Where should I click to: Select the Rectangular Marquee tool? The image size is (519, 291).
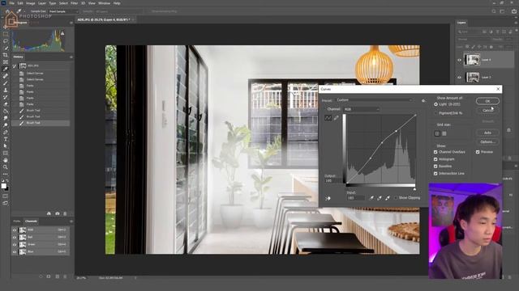[x=6, y=34]
